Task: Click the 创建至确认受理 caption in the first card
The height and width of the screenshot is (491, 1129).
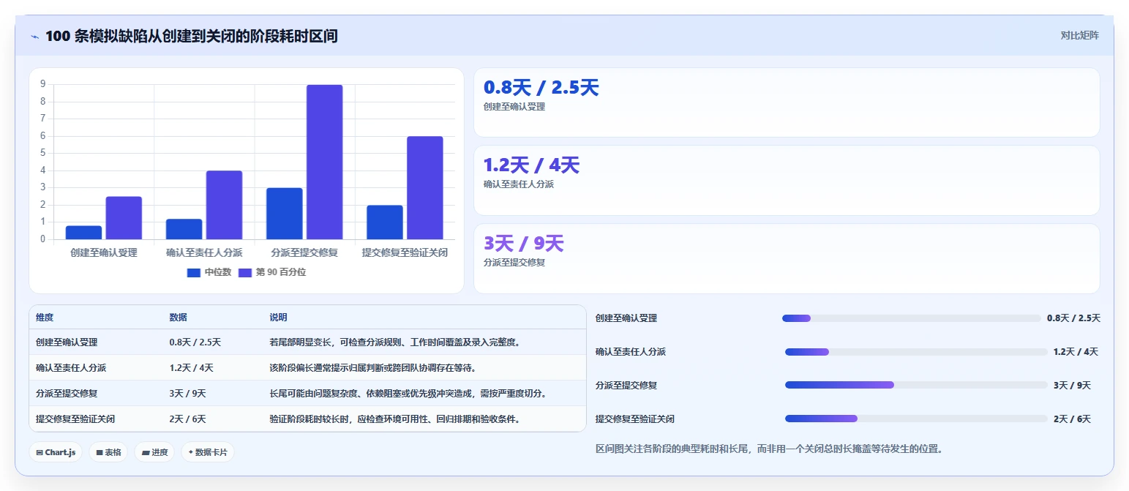Action: click(514, 107)
